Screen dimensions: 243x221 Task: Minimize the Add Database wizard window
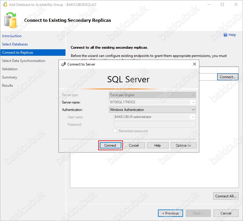(209, 4)
